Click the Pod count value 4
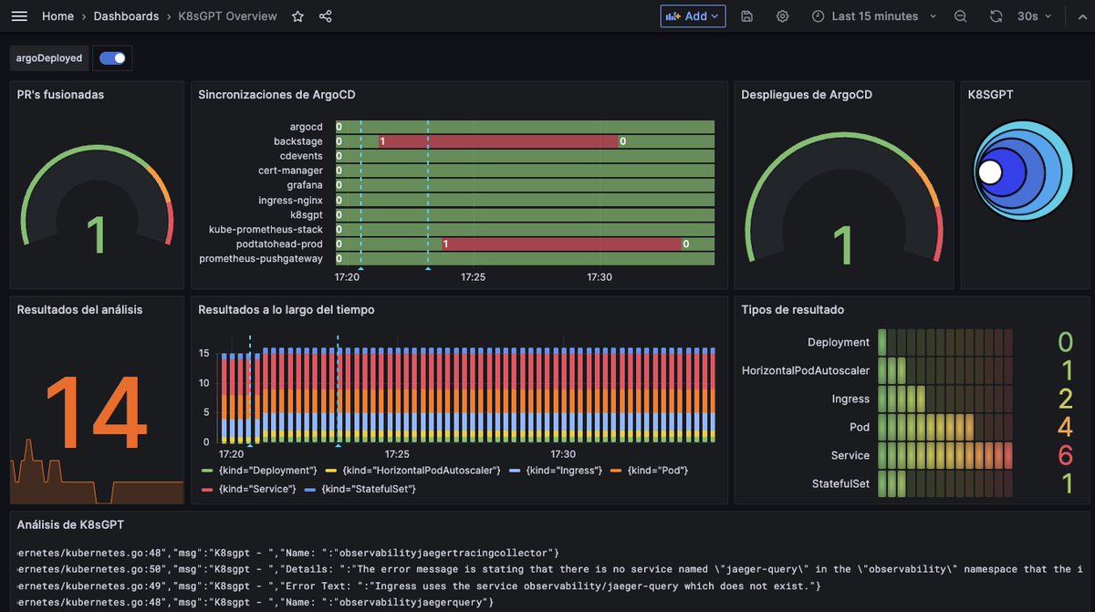The width and height of the screenshot is (1095, 612). (1065, 427)
